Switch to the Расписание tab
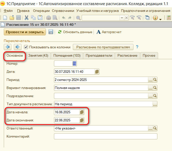 click(127, 56)
